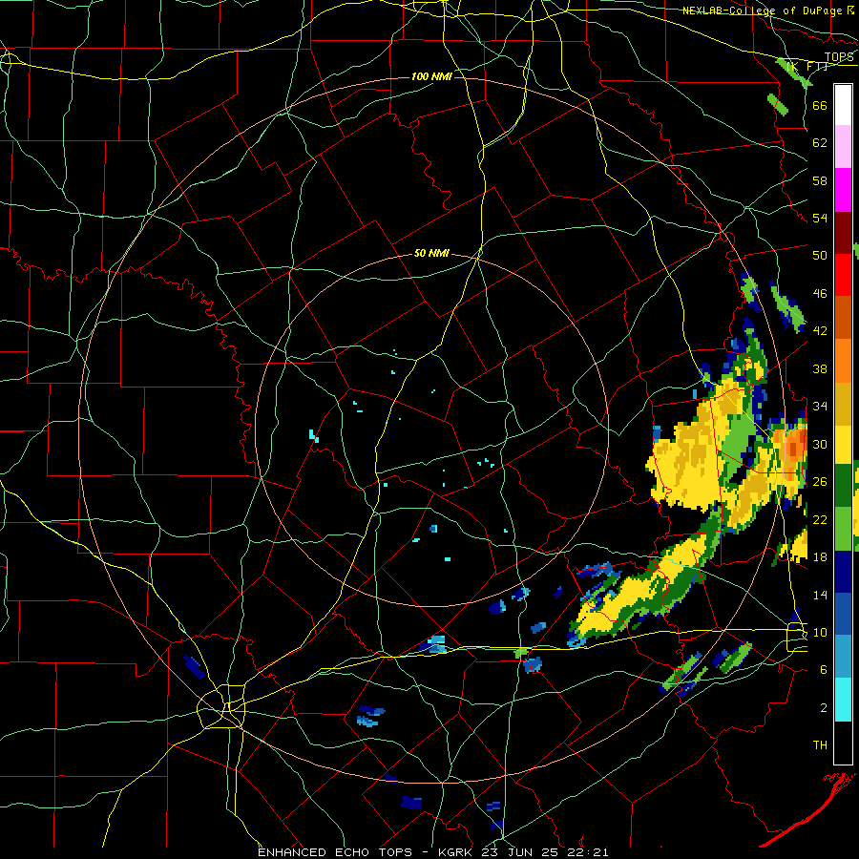This screenshot has height=859, width=859.
Task: Click the legend label "TH"
Action: point(820,745)
